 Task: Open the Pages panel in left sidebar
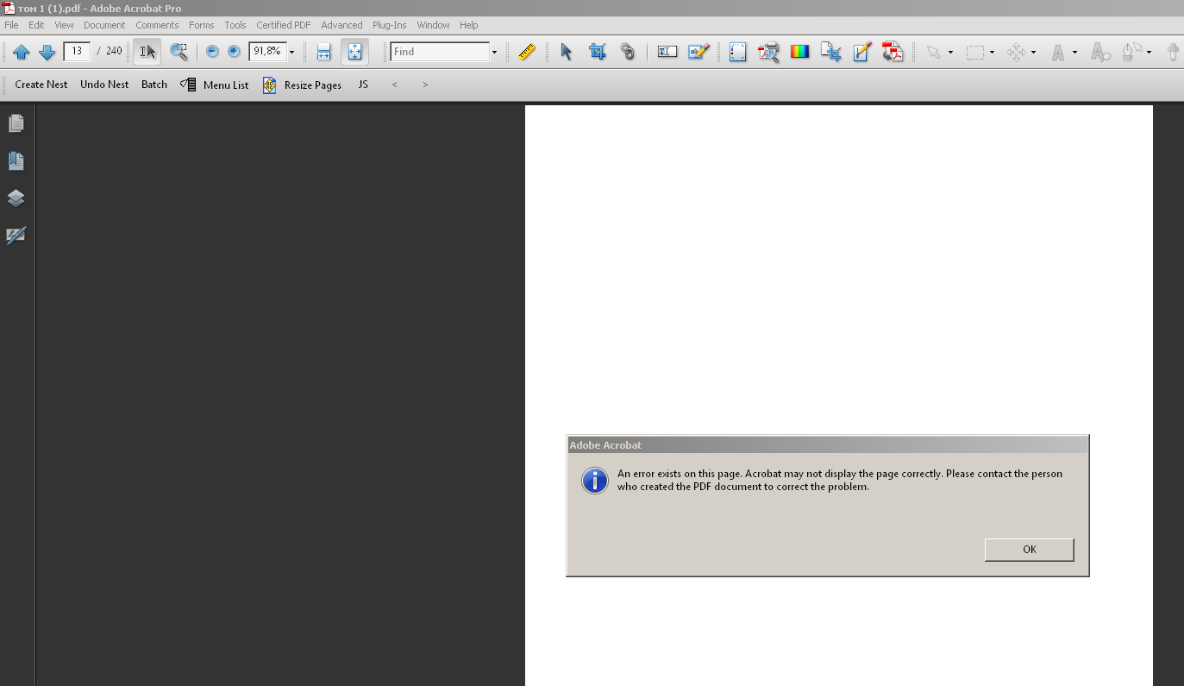coord(16,124)
